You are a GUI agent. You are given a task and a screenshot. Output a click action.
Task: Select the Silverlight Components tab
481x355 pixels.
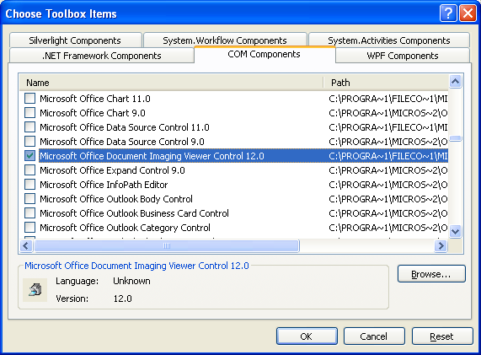coord(76,40)
